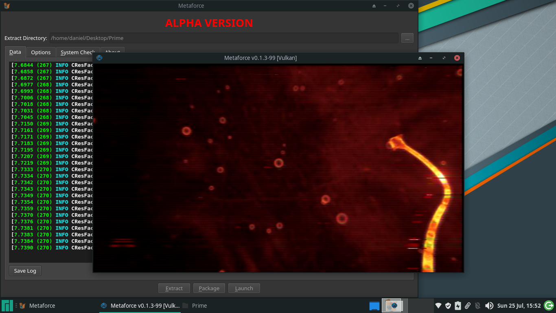Switch to the Options tab
556x313 pixels.
[41, 52]
